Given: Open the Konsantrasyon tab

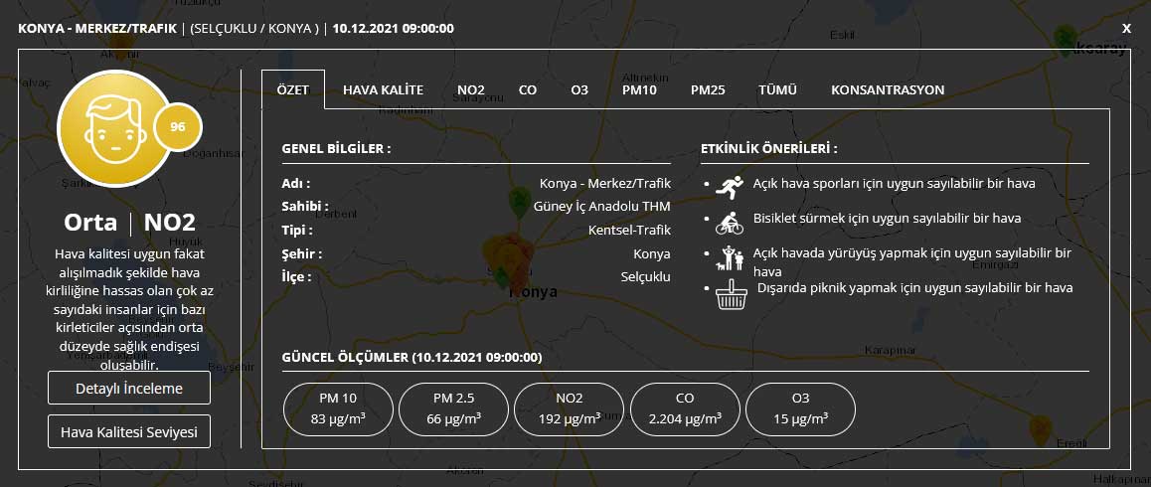Looking at the screenshot, I should point(887,89).
